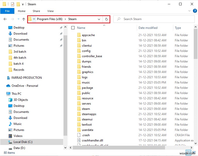Refresh the Steam folder view
This screenshot has height=156, width=198.
click(107, 19)
